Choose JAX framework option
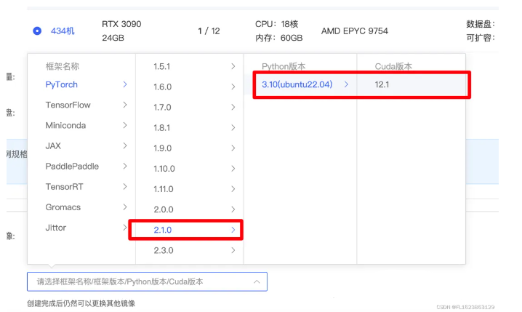Viewport: 522px width, 312px height. coord(53,146)
